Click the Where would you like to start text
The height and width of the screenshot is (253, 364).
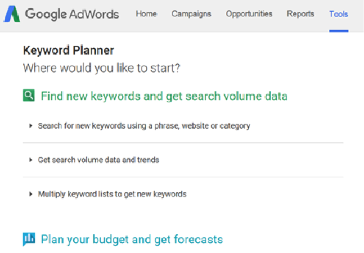point(101,68)
